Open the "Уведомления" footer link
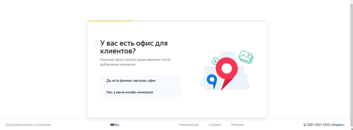 point(188,125)
